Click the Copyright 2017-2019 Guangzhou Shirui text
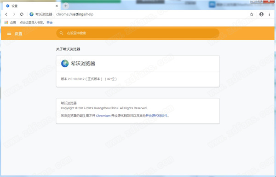The height and width of the screenshot is (177, 276). pyautogui.click(x=104, y=108)
